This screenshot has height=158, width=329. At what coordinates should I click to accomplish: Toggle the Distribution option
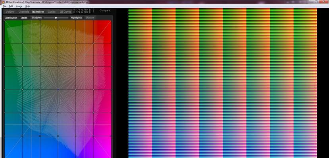[x=11, y=18]
